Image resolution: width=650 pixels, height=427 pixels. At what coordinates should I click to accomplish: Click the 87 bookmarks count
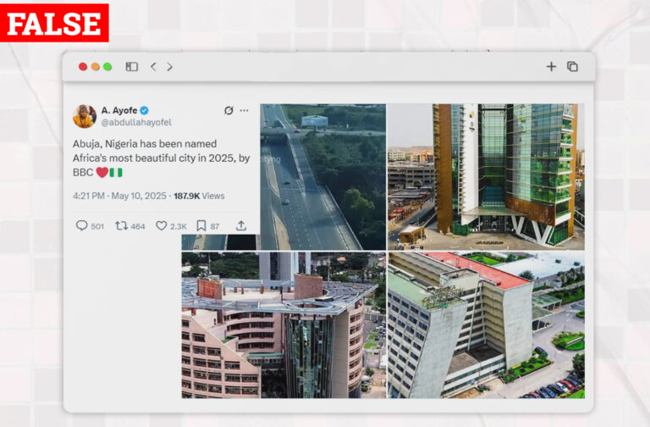click(x=215, y=226)
